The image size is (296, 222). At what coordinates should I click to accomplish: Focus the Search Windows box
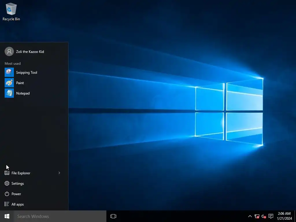point(60,216)
